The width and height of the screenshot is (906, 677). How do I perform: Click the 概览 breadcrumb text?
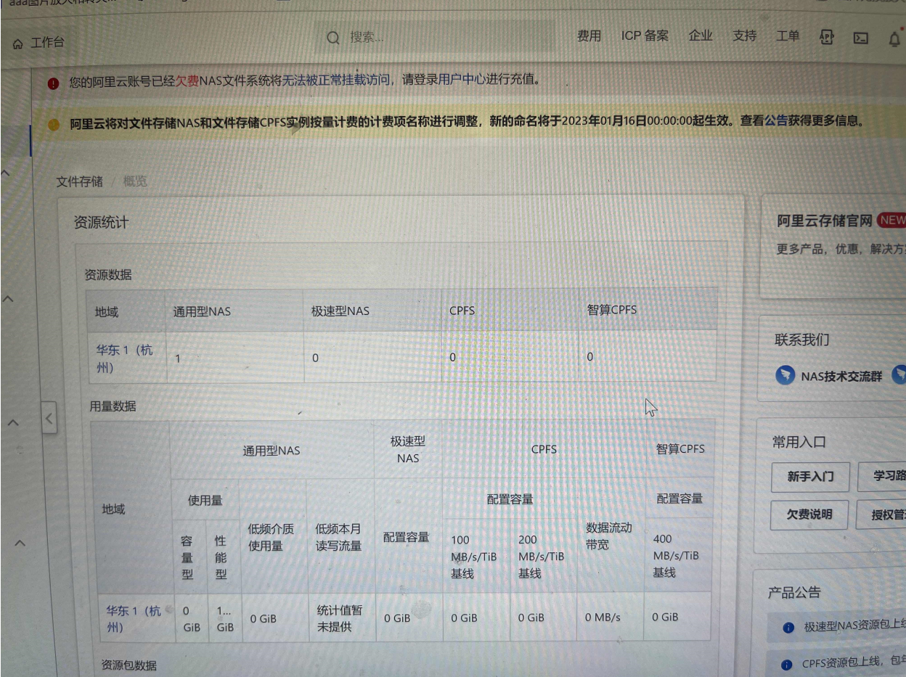(x=135, y=181)
